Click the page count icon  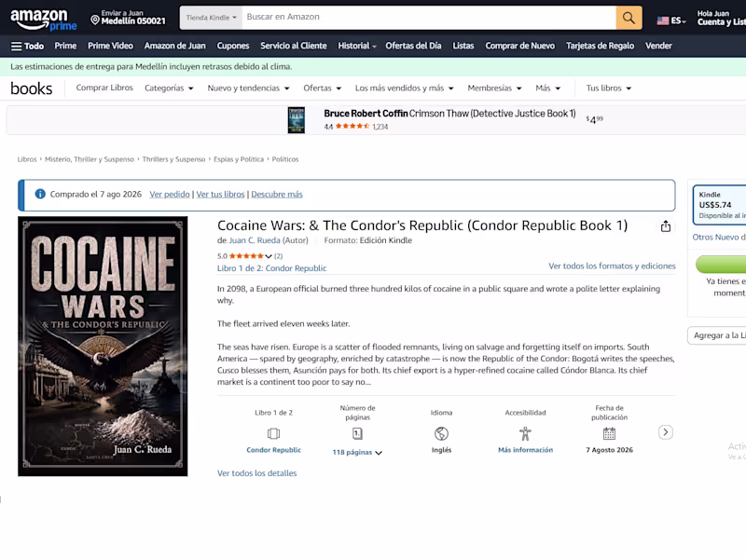coord(357,433)
